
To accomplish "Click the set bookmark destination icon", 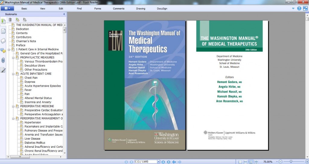I will click(x=25, y=20).
